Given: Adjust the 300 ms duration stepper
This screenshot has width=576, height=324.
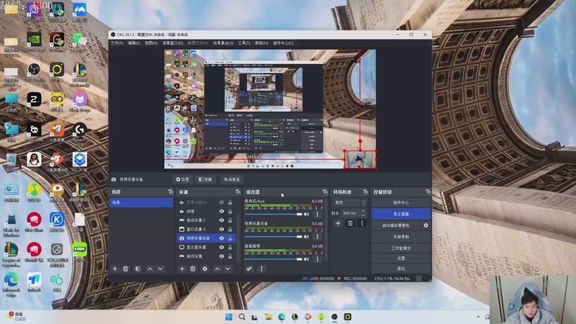Looking at the screenshot, I should click(363, 213).
